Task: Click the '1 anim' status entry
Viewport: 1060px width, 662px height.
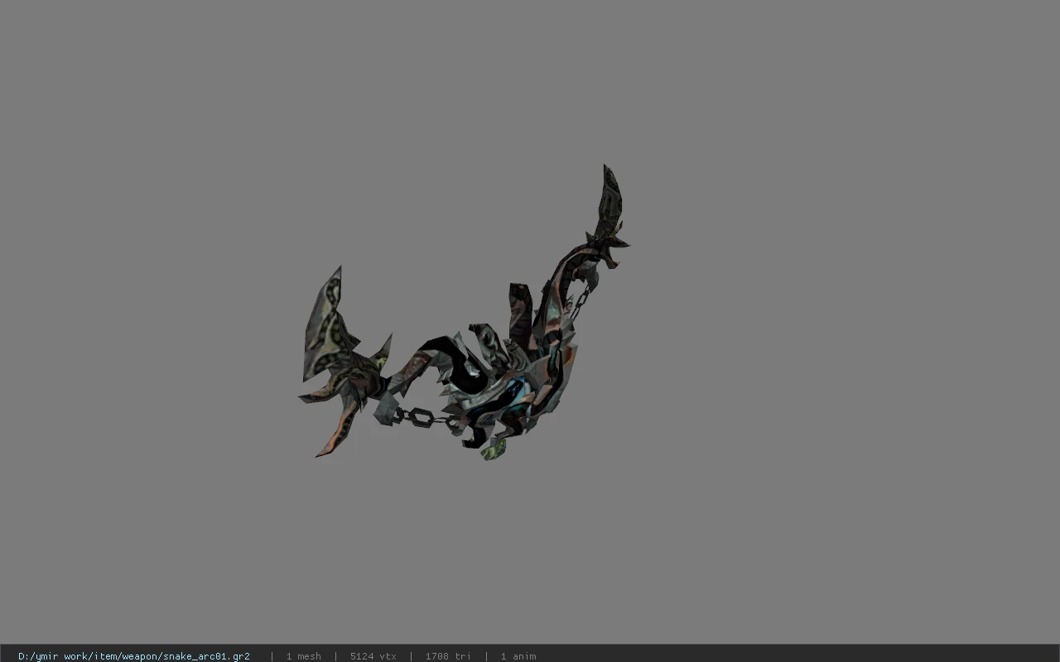Action: click(x=518, y=656)
